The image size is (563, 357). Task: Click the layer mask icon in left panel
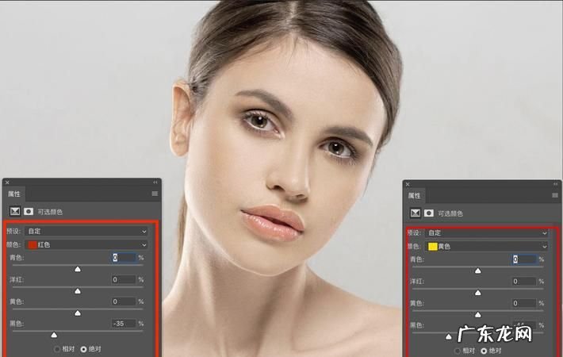click(29, 212)
